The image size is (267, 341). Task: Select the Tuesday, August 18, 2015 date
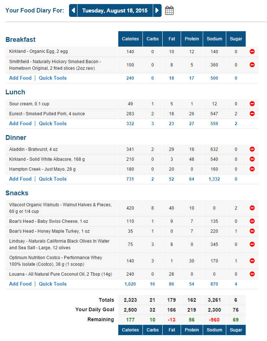[115, 10]
